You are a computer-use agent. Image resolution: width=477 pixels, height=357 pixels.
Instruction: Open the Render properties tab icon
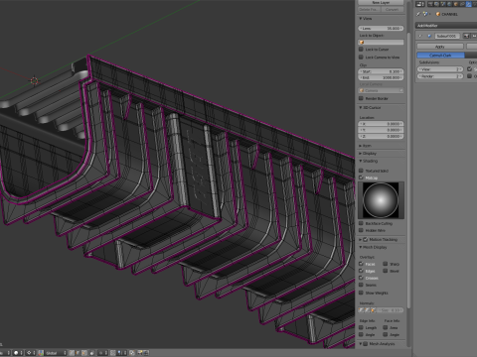pos(430,4)
